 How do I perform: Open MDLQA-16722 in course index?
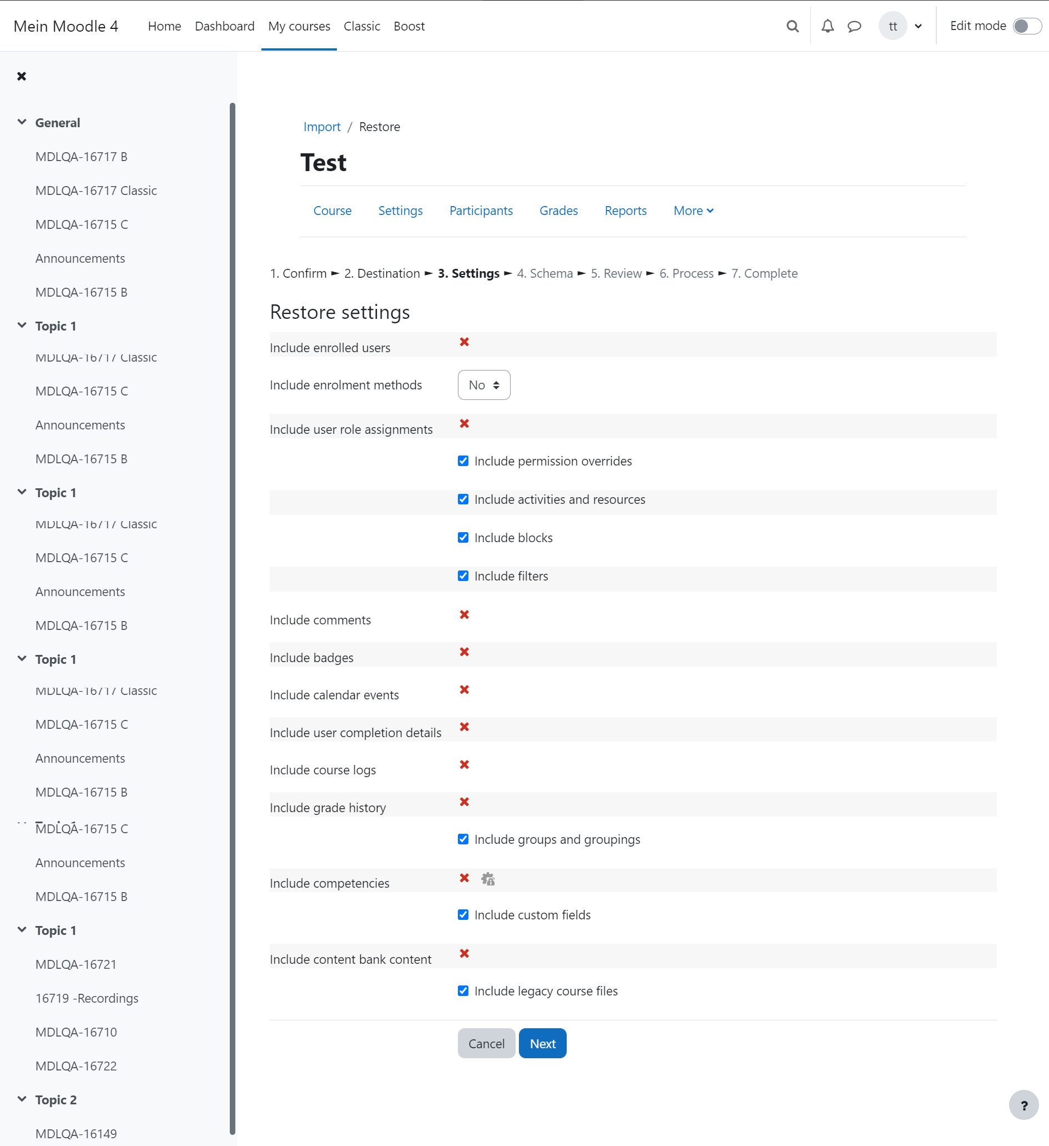76,1067
